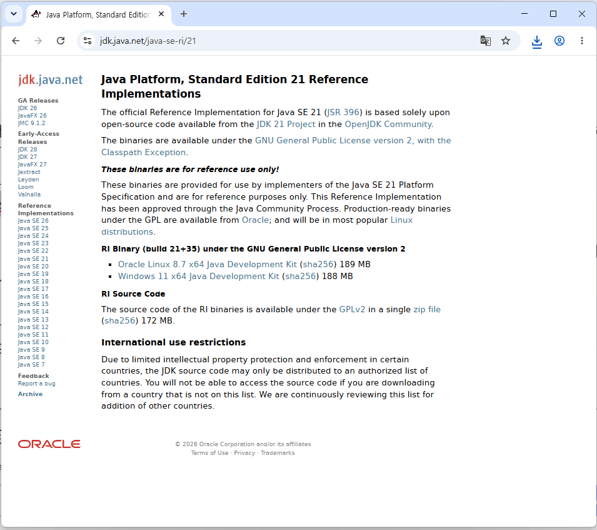The image size is (597, 530).
Task: Open Java SE 11 reference implementation
Action: coord(33,335)
